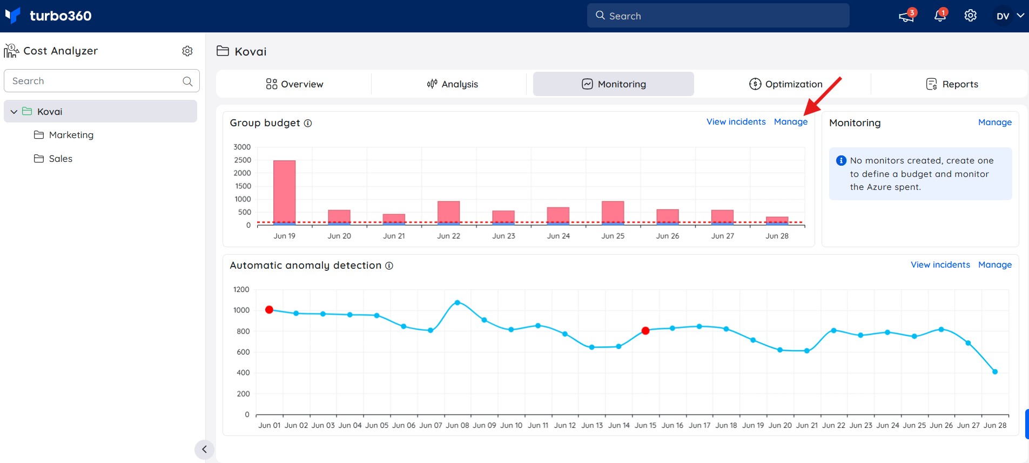The width and height of the screenshot is (1029, 463).
Task: Open the top bar settings gear
Action: pos(971,16)
